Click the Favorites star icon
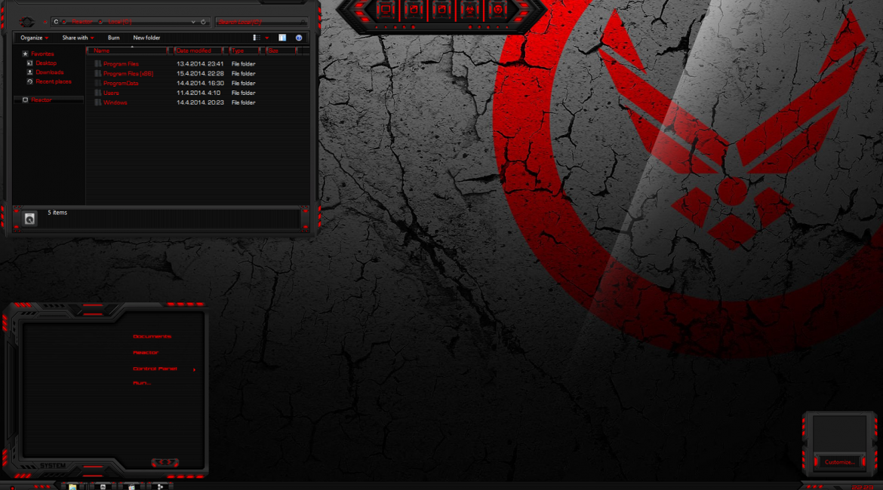883x490 pixels. pos(25,54)
